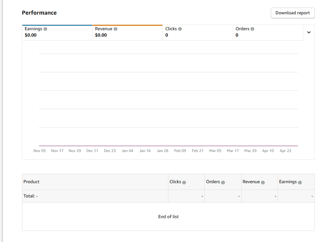Click info icon in Revenue table column header

coord(263,183)
